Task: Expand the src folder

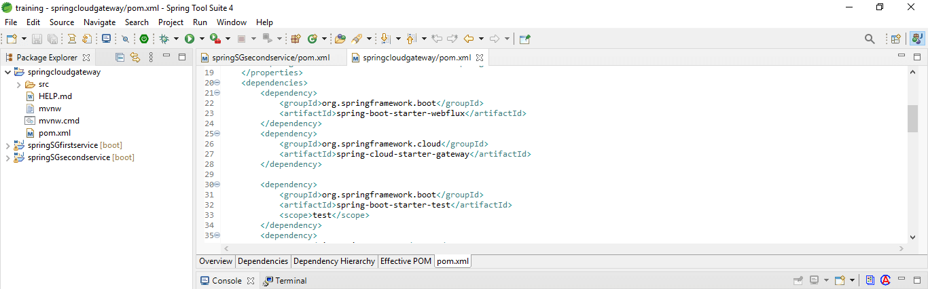Action: (18, 84)
